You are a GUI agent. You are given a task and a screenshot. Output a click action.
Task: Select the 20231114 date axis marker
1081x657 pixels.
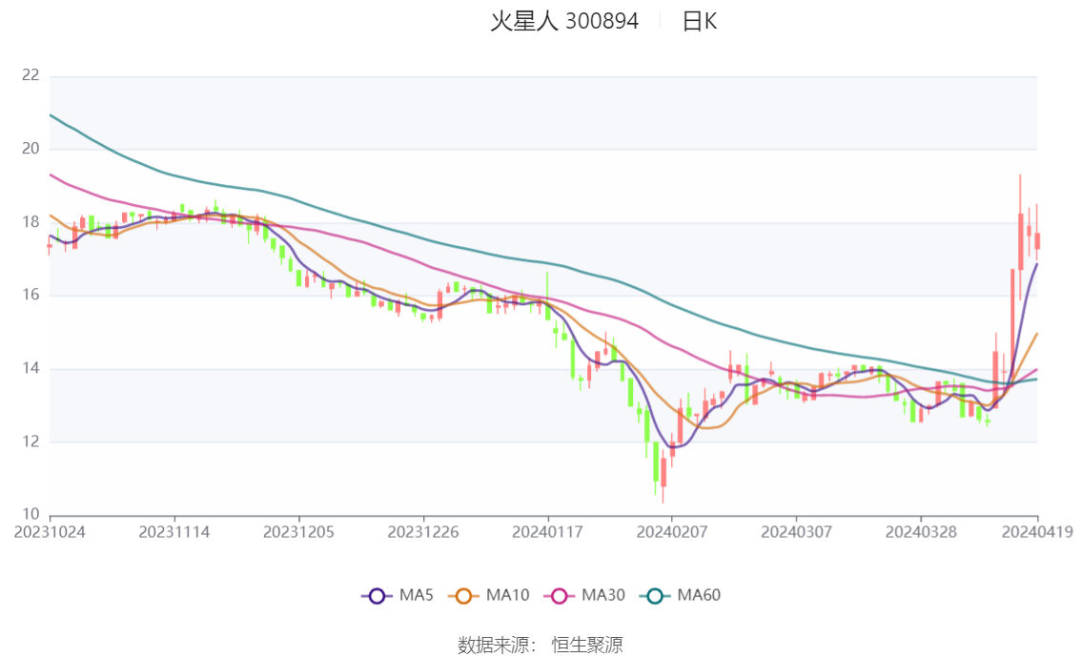(174, 532)
